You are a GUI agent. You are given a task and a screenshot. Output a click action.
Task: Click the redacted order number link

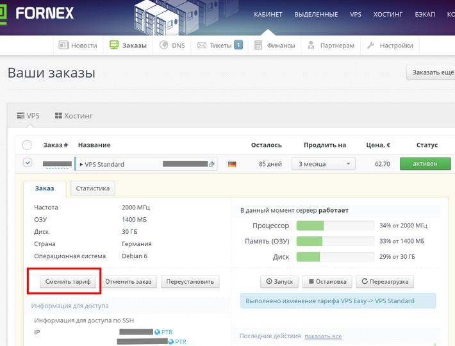click(x=57, y=164)
